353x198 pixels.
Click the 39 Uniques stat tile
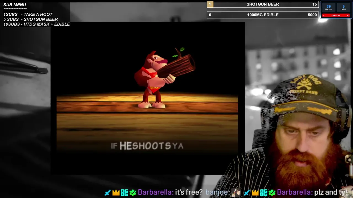(x=329, y=7)
